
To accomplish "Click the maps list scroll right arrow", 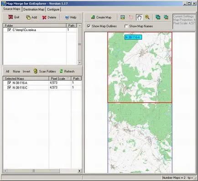I will (79, 171).
